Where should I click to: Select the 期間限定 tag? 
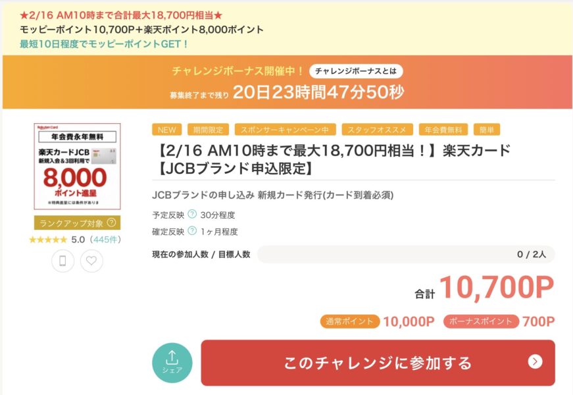(208, 129)
